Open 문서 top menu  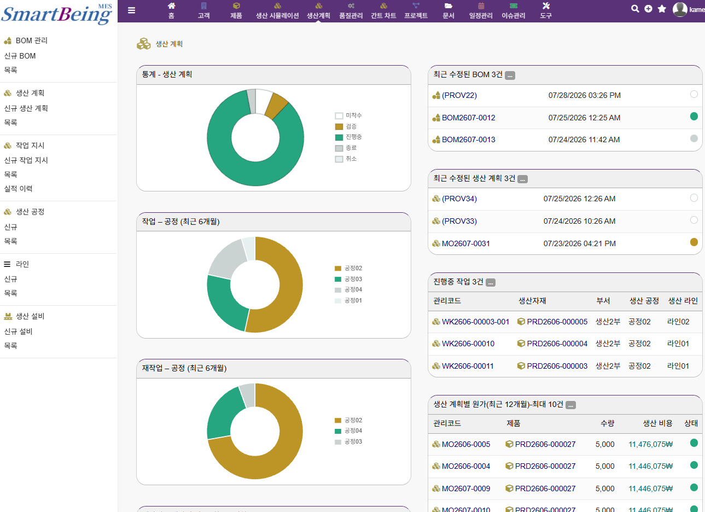pyautogui.click(x=448, y=11)
